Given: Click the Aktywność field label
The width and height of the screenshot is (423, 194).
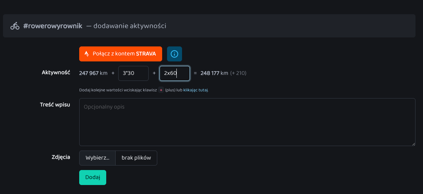Looking at the screenshot, I should (56, 73).
